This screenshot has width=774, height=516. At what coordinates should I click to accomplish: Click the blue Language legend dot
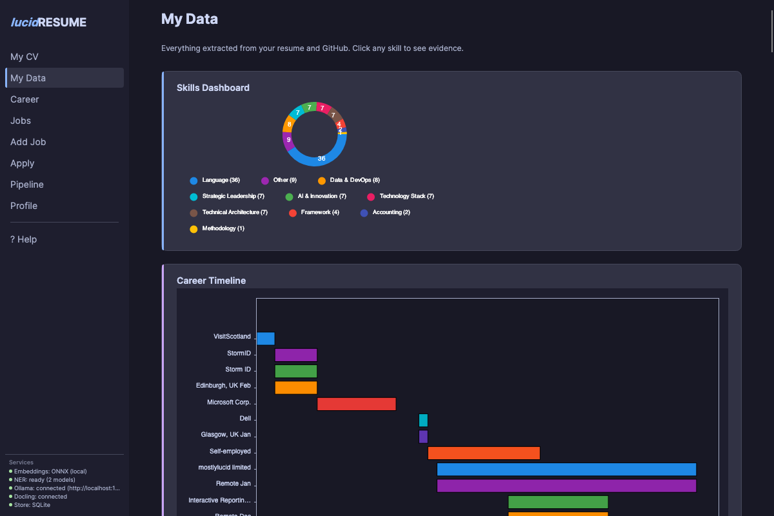(193, 181)
